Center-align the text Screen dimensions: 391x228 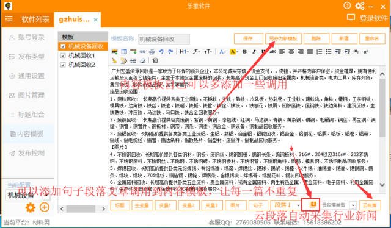291,52
